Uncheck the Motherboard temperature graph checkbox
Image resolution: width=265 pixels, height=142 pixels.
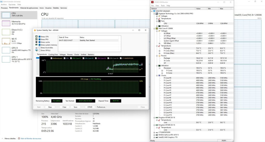coord(51,58)
